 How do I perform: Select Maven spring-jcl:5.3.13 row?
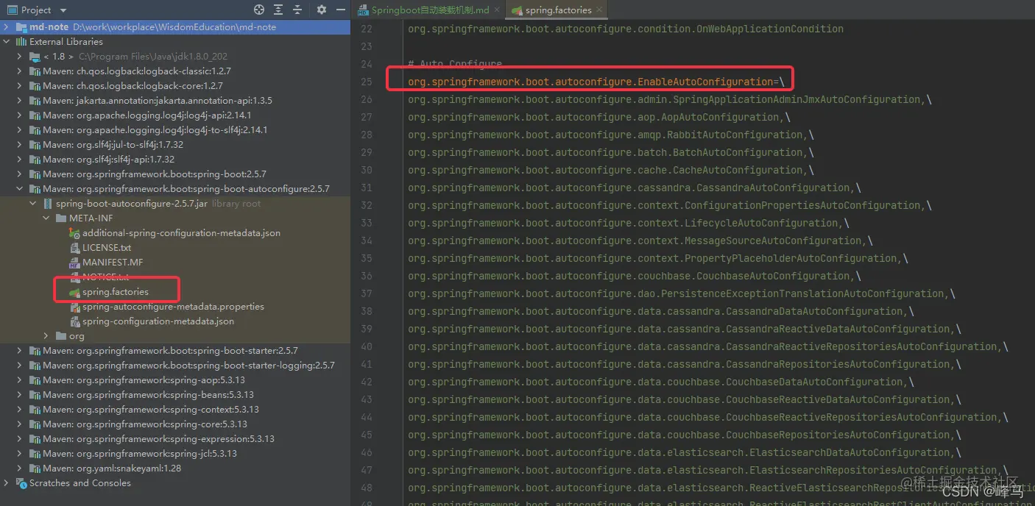tap(175, 454)
